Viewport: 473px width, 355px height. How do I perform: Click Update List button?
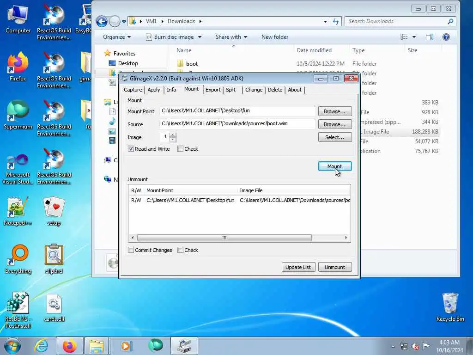[298, 267]
